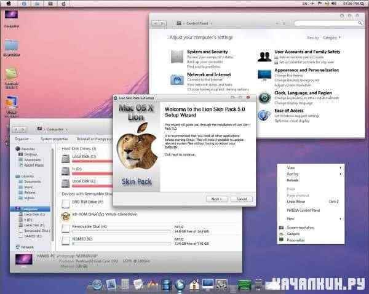Click the User Accounts silhouettes icon
The width and height of the screenshot is (369, 294).
(264, 57)
